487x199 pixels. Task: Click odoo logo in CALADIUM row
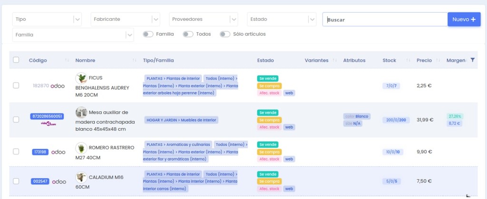tap(59, 181)
